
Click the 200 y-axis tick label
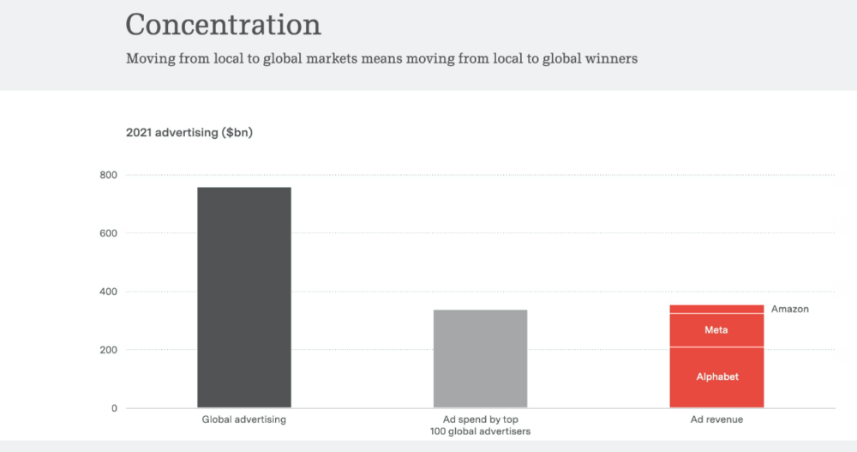(x=109, y=350)
